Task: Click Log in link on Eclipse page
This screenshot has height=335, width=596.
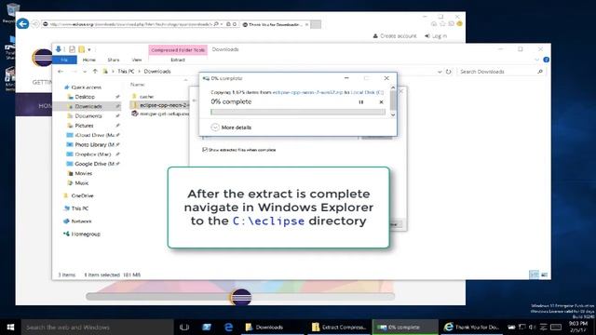Action: (436, 35)
